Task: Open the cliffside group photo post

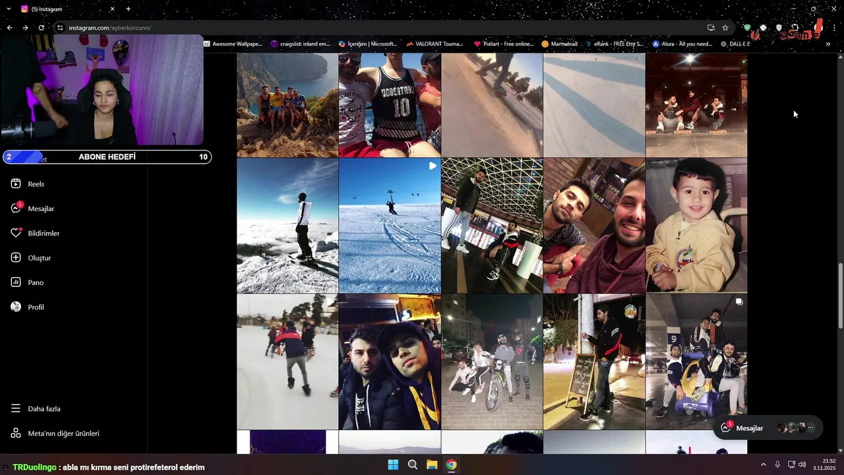Action: tap(287, 105)
